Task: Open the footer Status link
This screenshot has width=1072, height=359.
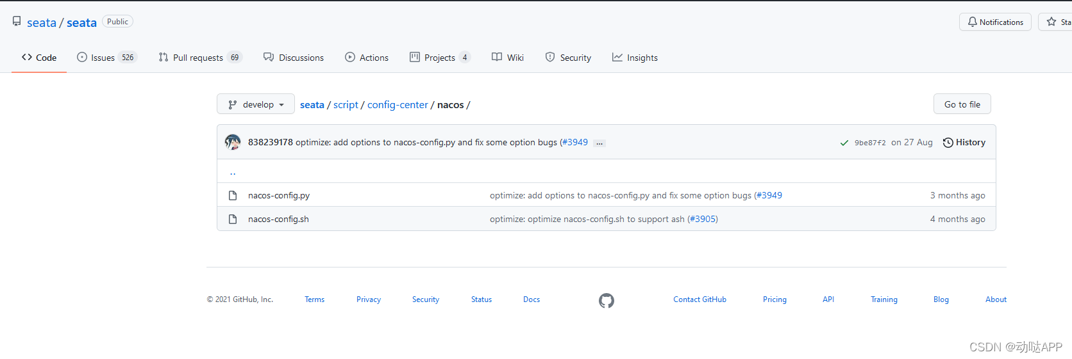Action: pos(482,299)
